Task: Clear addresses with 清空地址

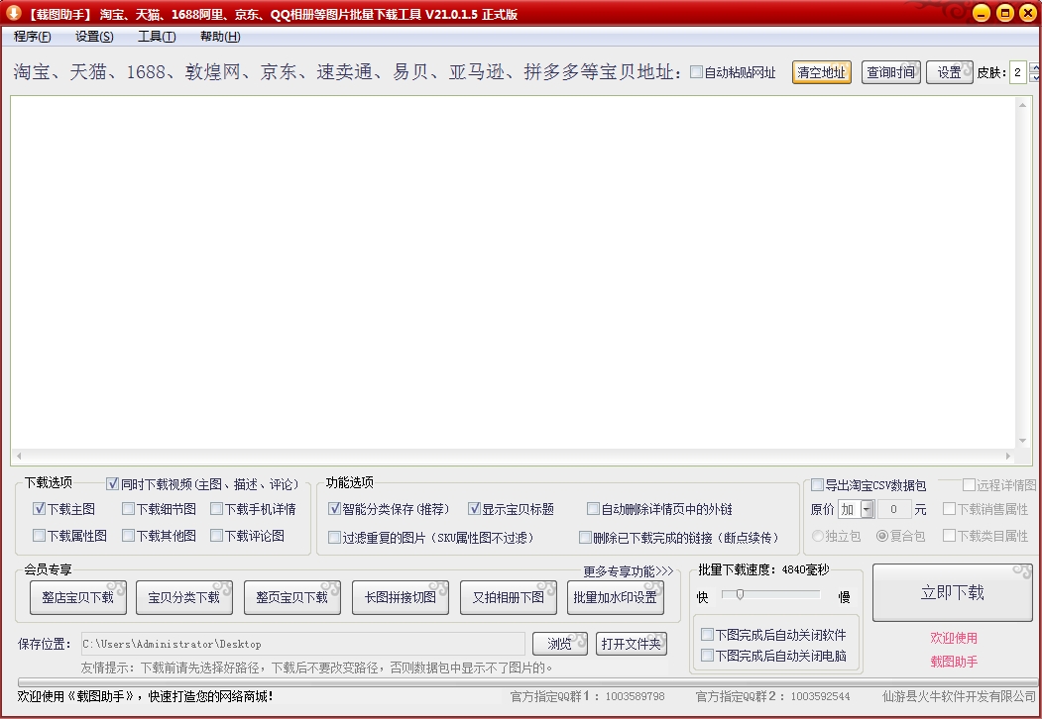Action: (821, 72)
